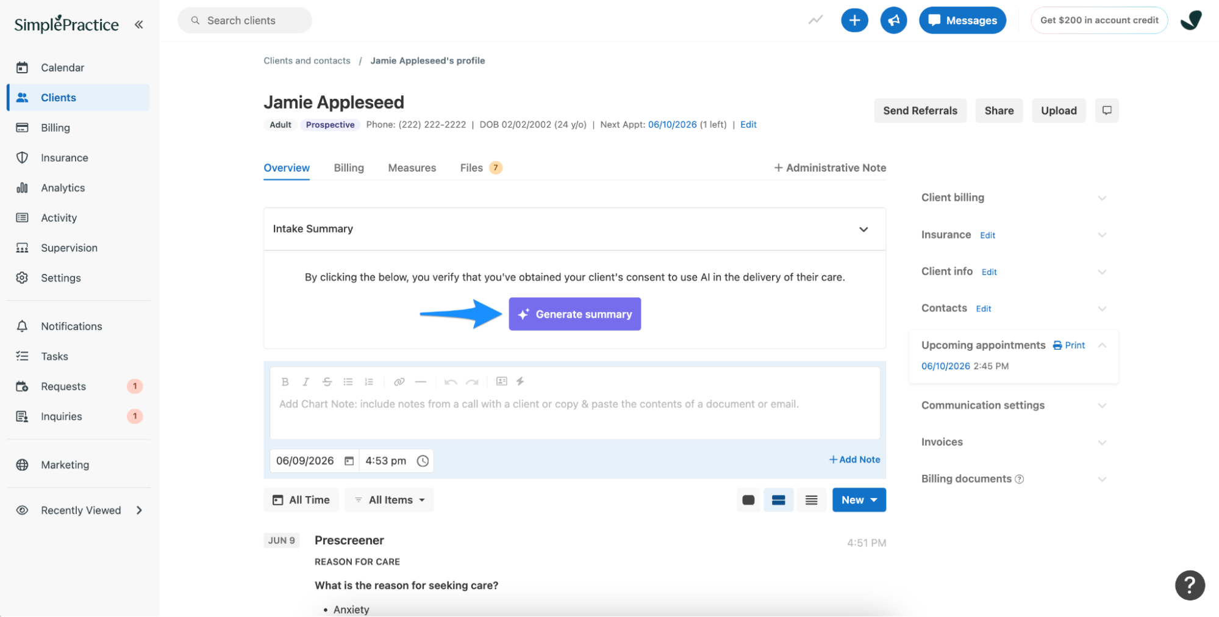
Task: Toggle strikethrough formatting in editor
Action: click(327, 381)
